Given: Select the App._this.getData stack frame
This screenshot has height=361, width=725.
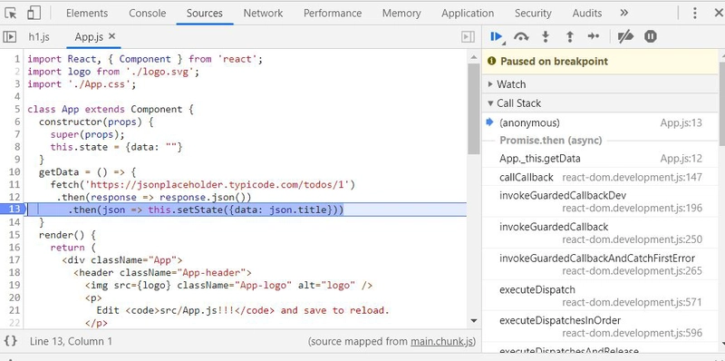Looking at the screenshot, I should pos(599,159).
